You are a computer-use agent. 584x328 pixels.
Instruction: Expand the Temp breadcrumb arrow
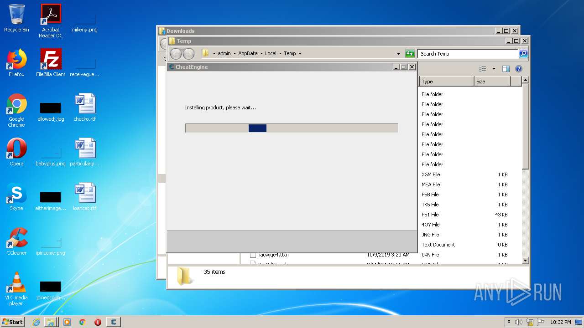(300, 54)
